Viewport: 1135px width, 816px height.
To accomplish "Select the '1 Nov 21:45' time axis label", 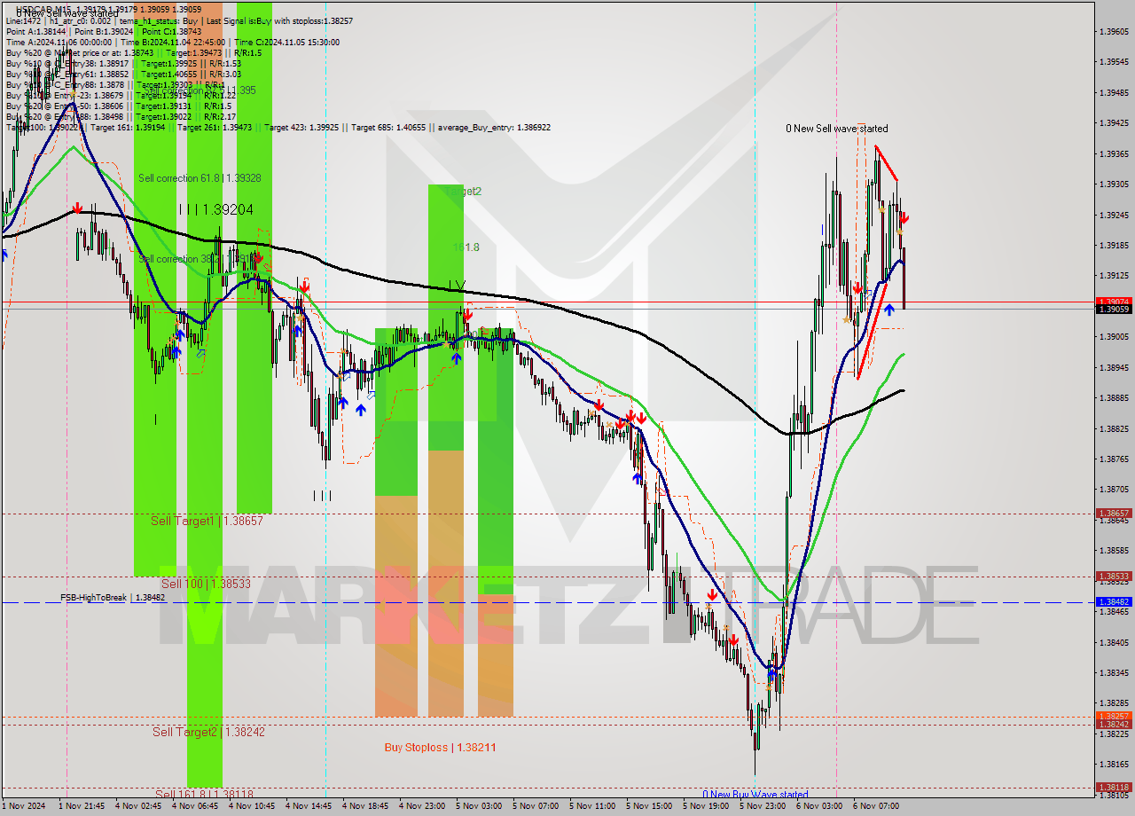I will (x=82, y=806).
